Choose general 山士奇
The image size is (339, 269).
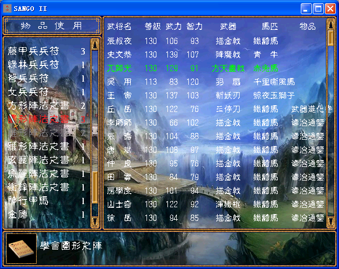point(119,204)
